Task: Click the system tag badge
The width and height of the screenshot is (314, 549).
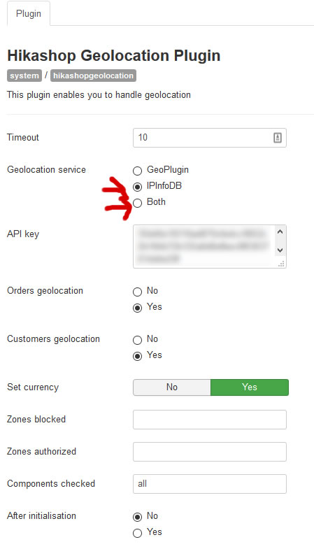Action: coord(24,76)
